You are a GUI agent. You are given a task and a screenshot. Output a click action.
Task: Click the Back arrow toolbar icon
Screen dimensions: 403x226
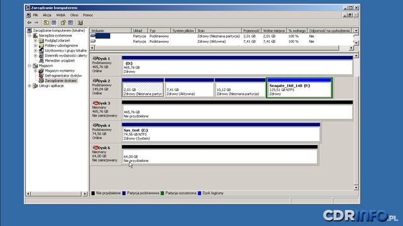coord(30,23)
